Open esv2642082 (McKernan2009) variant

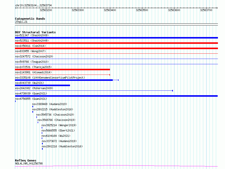pos(34,88)
